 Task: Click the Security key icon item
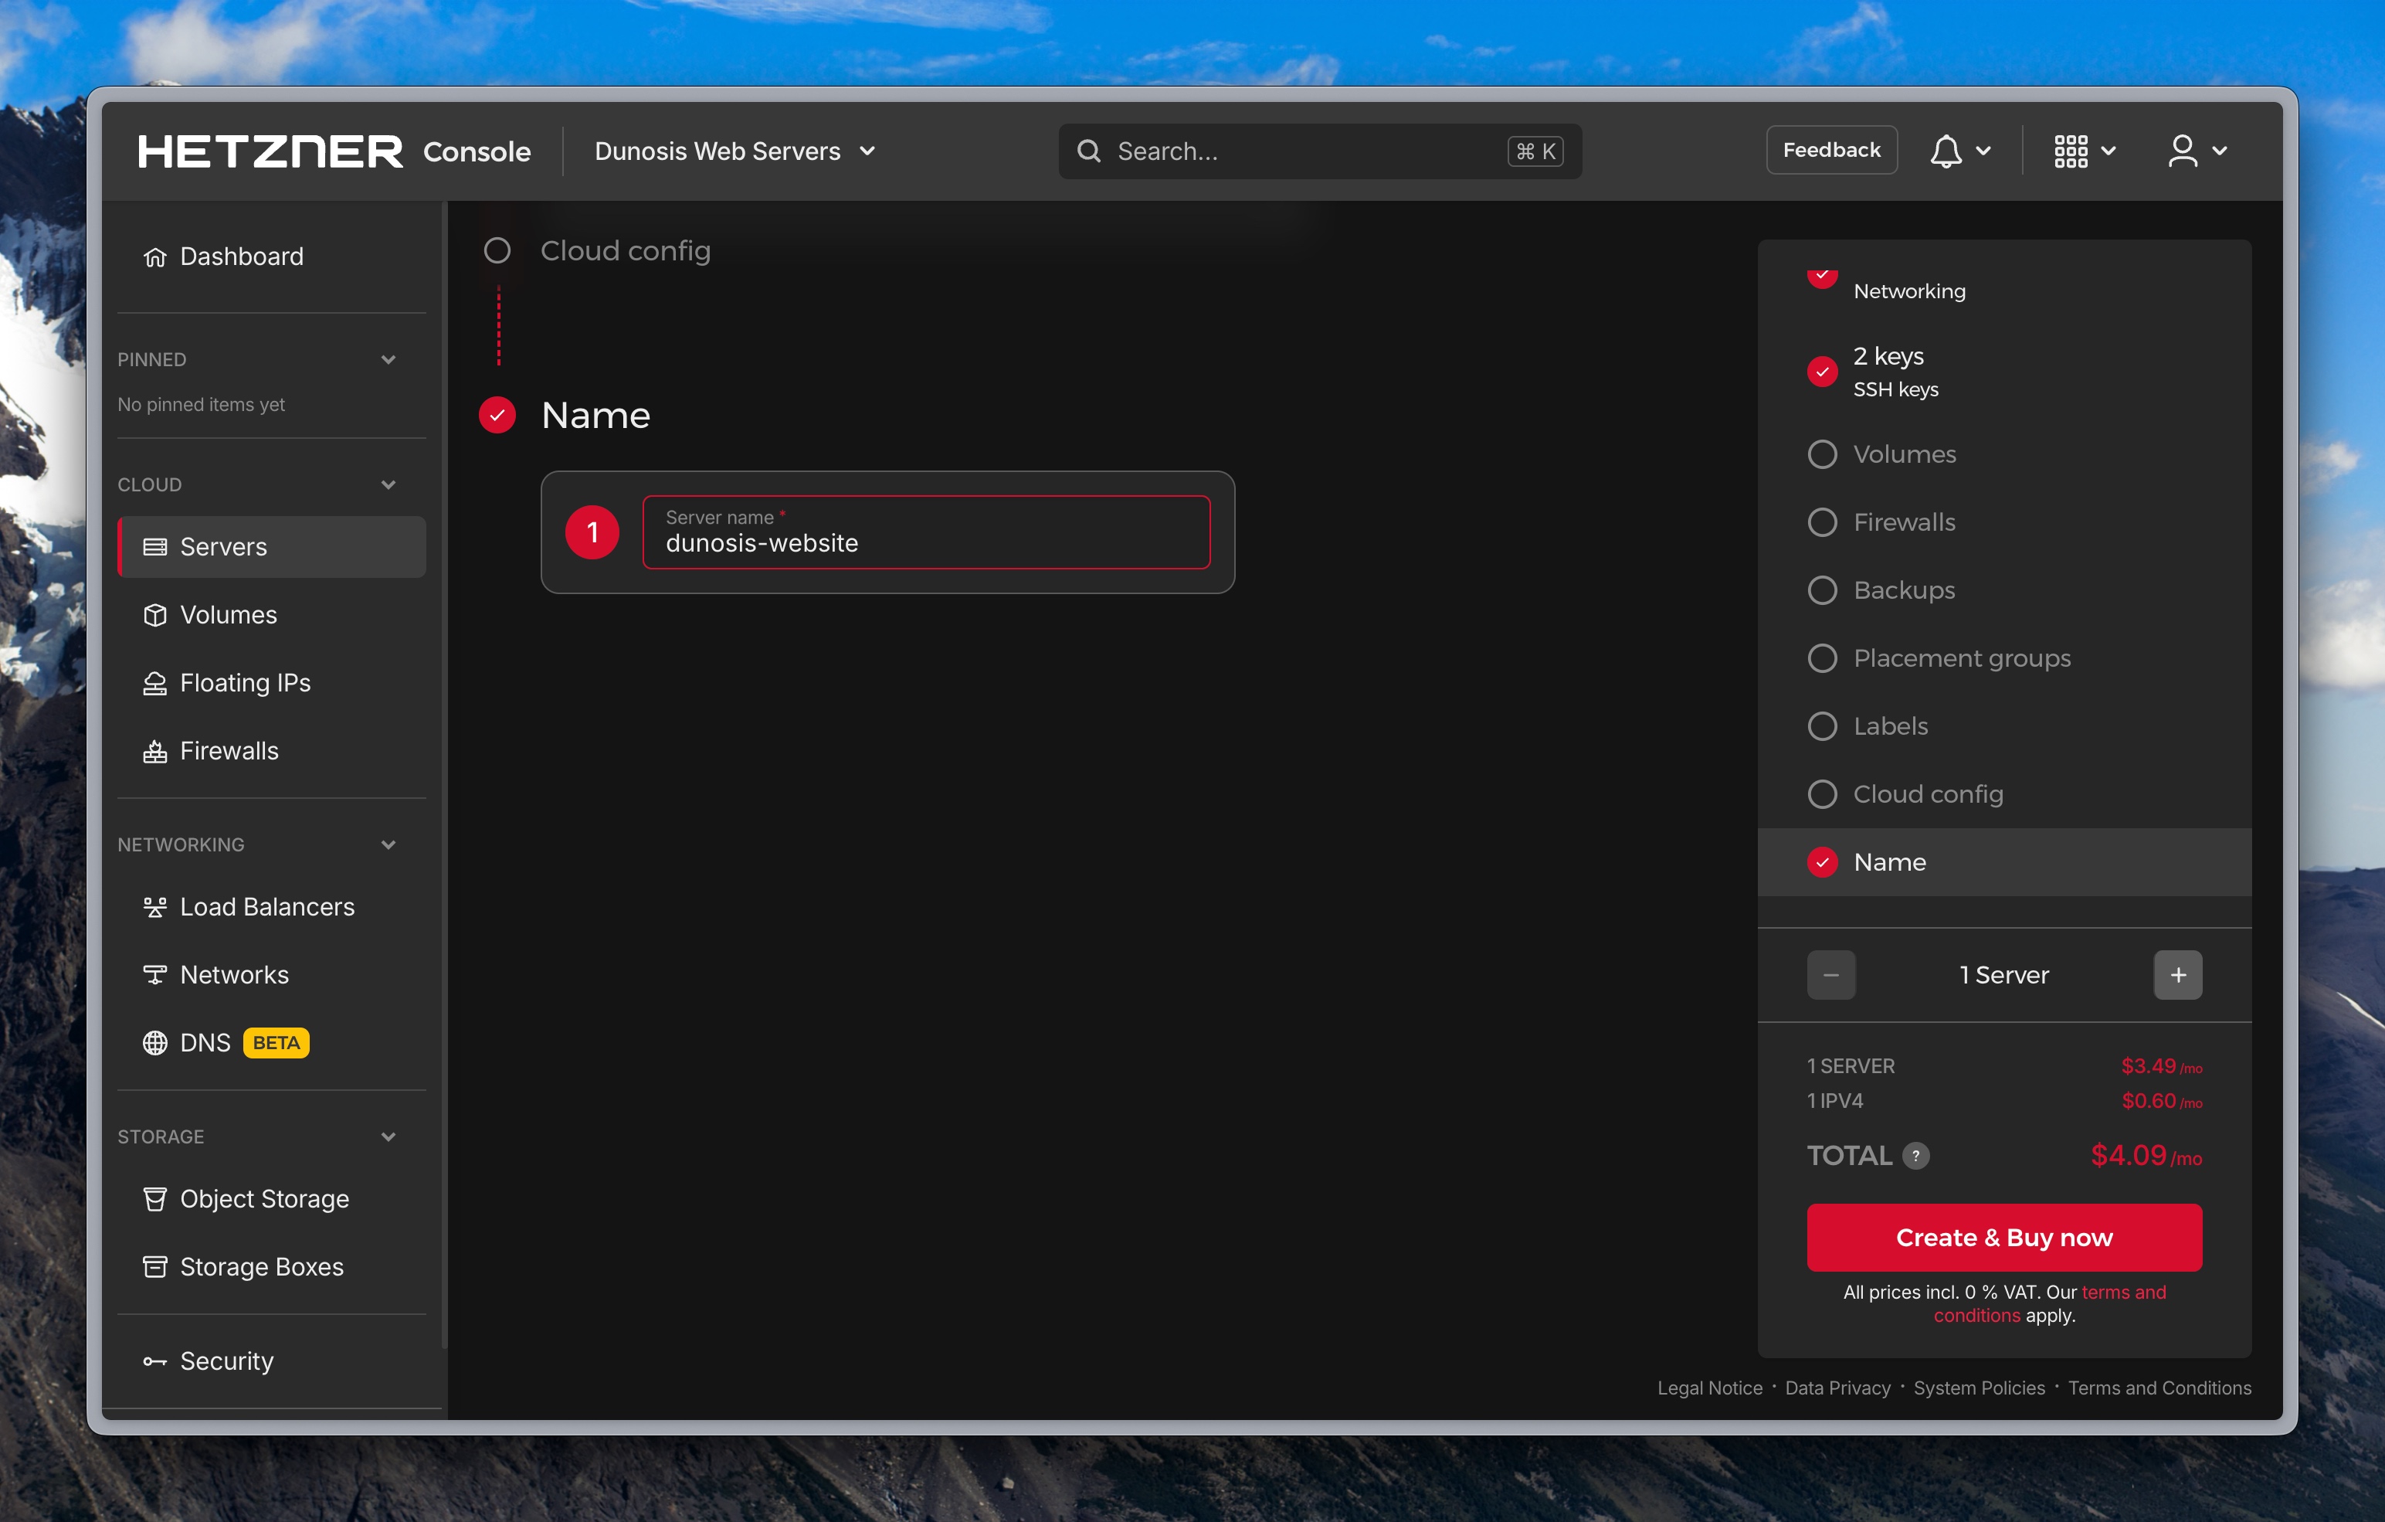point(155,1361)
